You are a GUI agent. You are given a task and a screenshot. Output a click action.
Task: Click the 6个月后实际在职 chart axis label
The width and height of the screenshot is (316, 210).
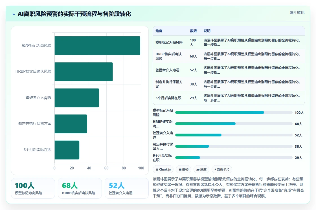coord(38,150)
